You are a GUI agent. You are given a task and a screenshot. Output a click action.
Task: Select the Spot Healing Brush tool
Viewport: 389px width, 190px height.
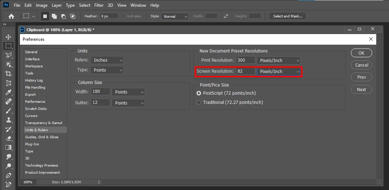pos(9,101)
